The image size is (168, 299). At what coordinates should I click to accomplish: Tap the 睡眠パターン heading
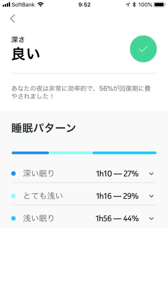pyautogui.click(x=44, y=128)
